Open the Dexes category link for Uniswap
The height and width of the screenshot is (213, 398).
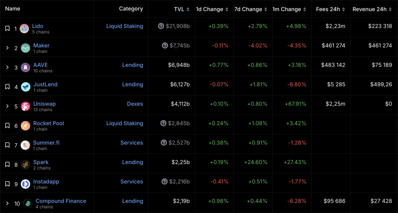pos(135,104)
